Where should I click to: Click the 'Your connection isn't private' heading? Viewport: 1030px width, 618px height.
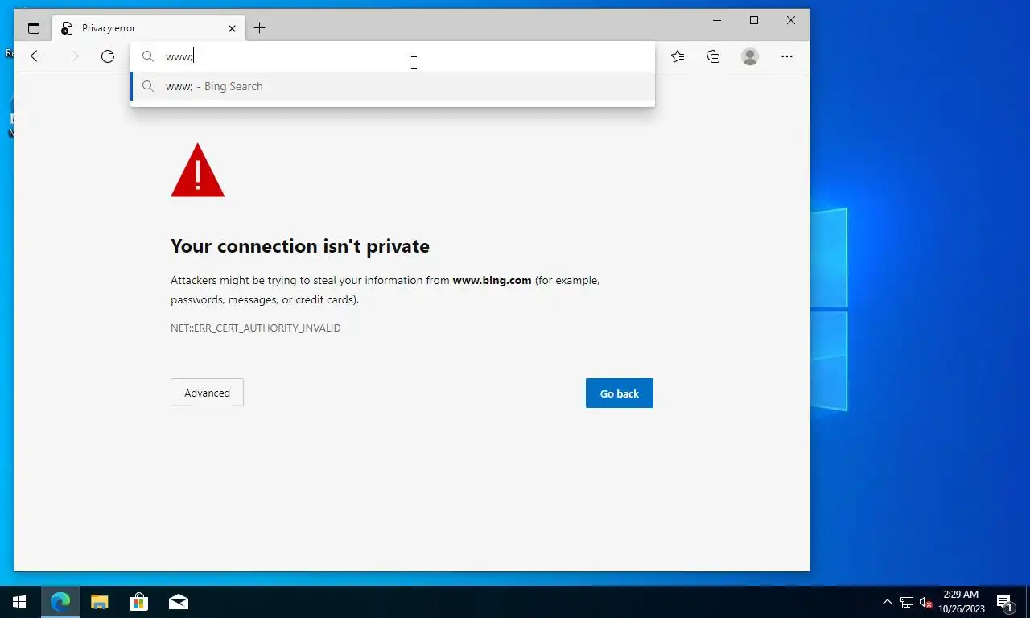click(x=300, y=246)
